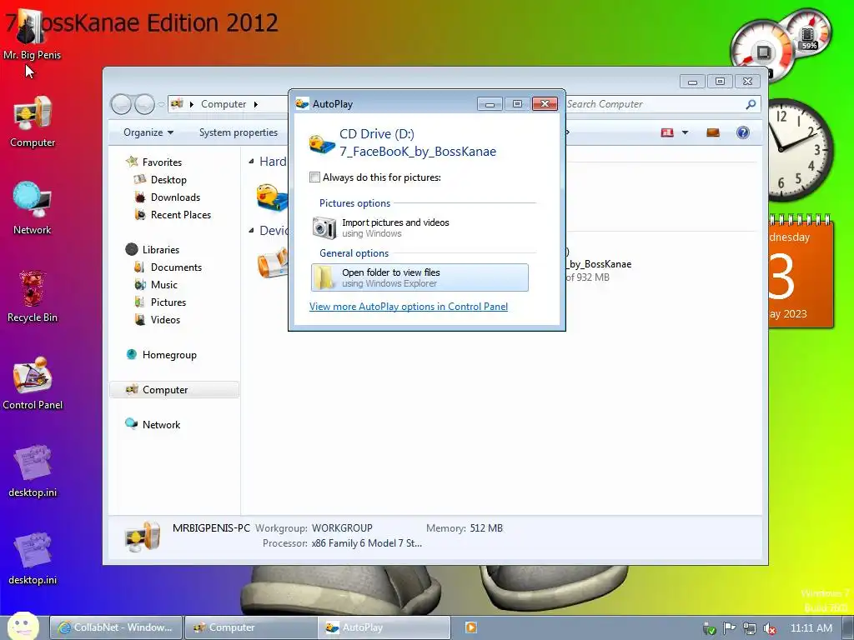Close the AutoPlay dialog
Image resolution: width=854 pixels, height=640 pixels.
coord(545,103)
